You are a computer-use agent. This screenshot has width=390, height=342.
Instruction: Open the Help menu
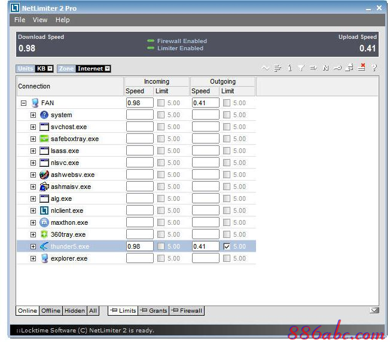pyautogui.click(x=62, y=20)
